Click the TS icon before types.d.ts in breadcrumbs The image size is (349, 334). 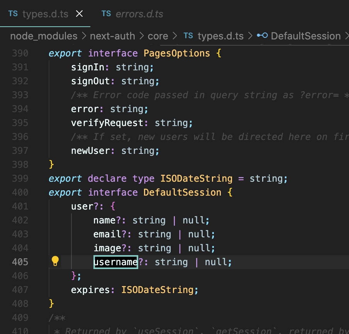tap(188, 36)
